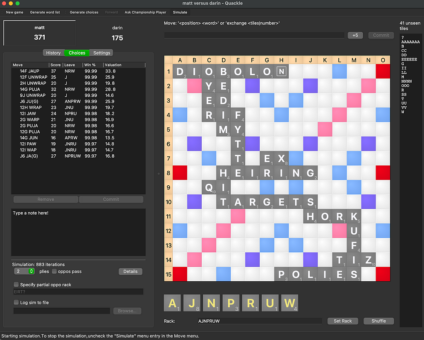Open the New game menu
Viewport: 424px width, 340px height.
[x=14, y=12]
